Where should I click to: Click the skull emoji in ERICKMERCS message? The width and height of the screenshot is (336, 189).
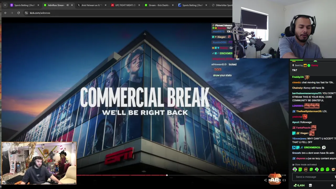324,148
